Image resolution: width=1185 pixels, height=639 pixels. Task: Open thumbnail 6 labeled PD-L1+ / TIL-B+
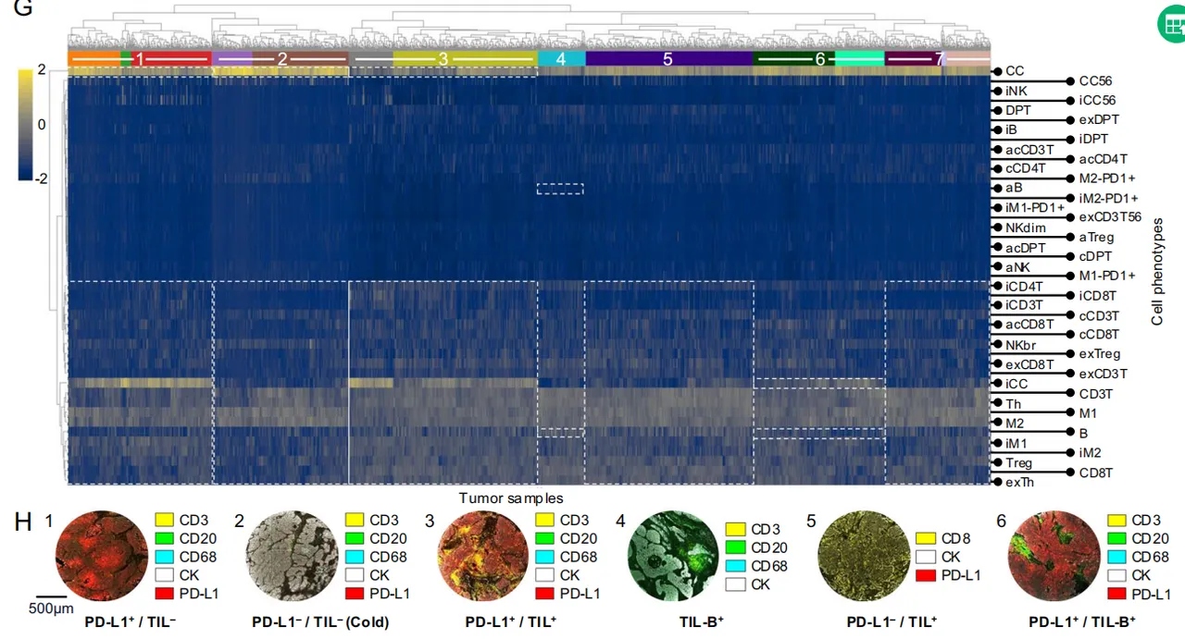pos(1054,557)
